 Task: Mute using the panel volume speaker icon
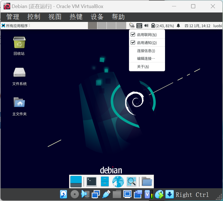[146, 26]
